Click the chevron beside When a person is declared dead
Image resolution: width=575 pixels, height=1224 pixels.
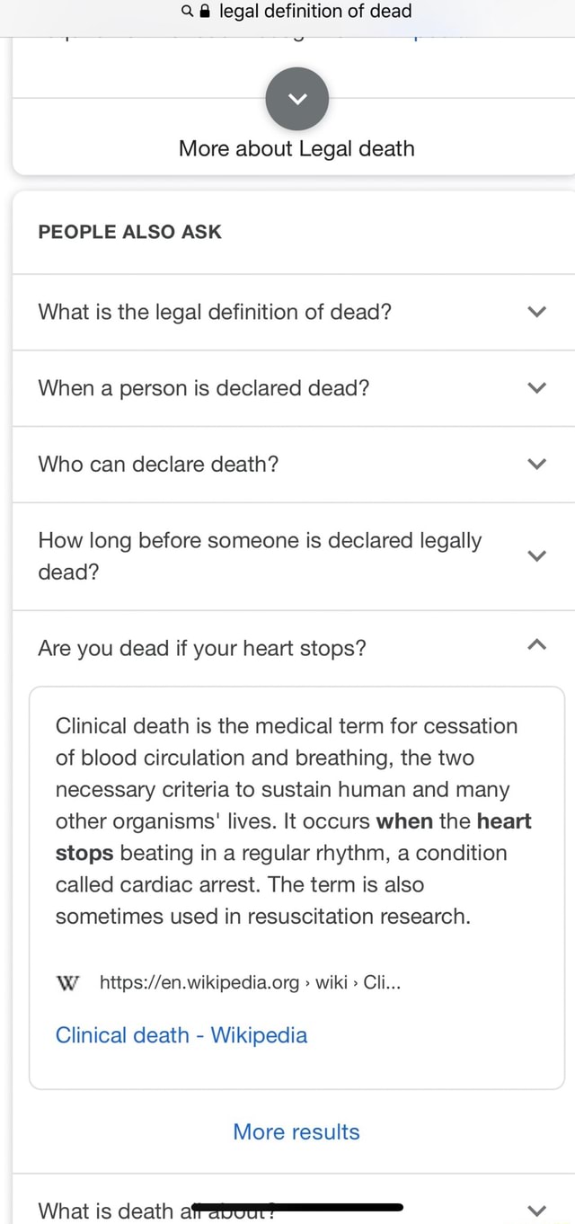pos(536,387)
